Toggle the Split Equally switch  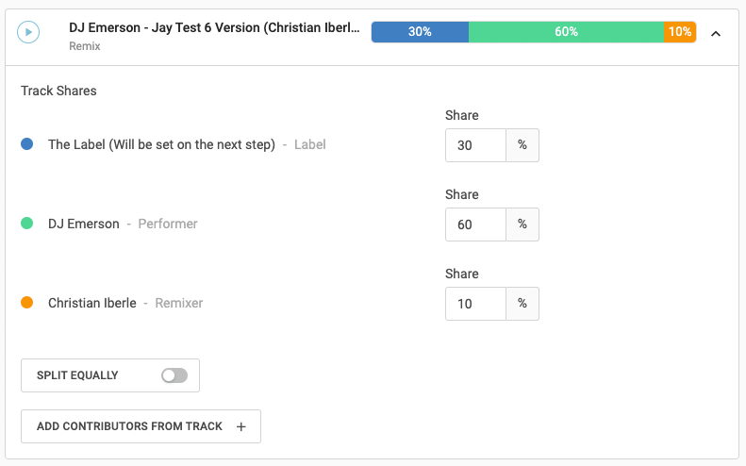(174, 375)
